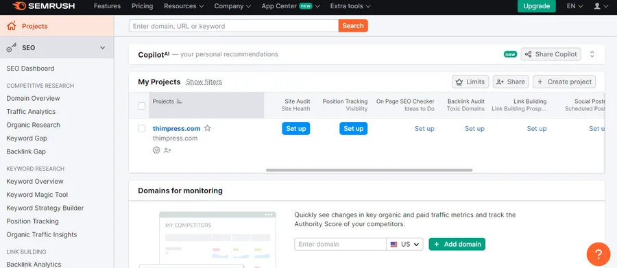This screenshot has width=617, height=268.
Task: Click the SEO key icon
Action: tap(12, 47)
